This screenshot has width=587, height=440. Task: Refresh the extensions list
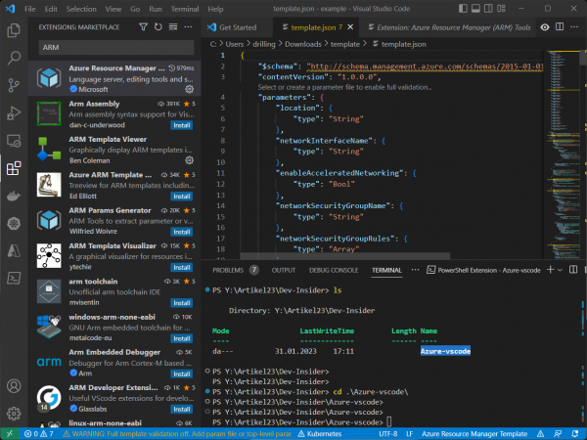158,27
